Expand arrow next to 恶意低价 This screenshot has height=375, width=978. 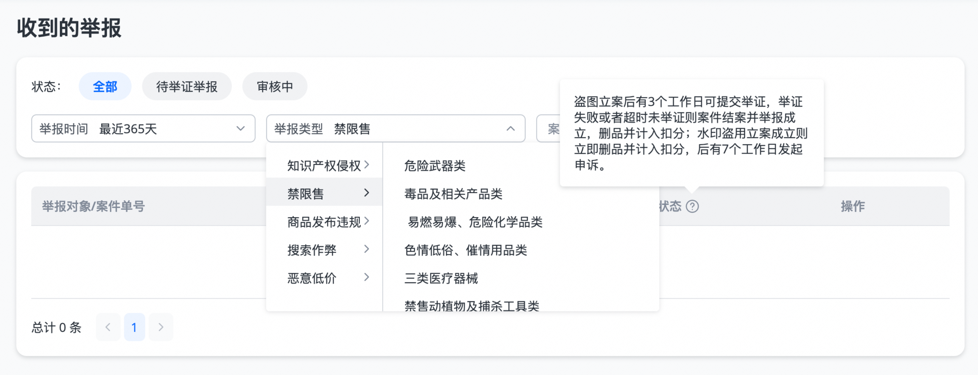coord(366,277)
